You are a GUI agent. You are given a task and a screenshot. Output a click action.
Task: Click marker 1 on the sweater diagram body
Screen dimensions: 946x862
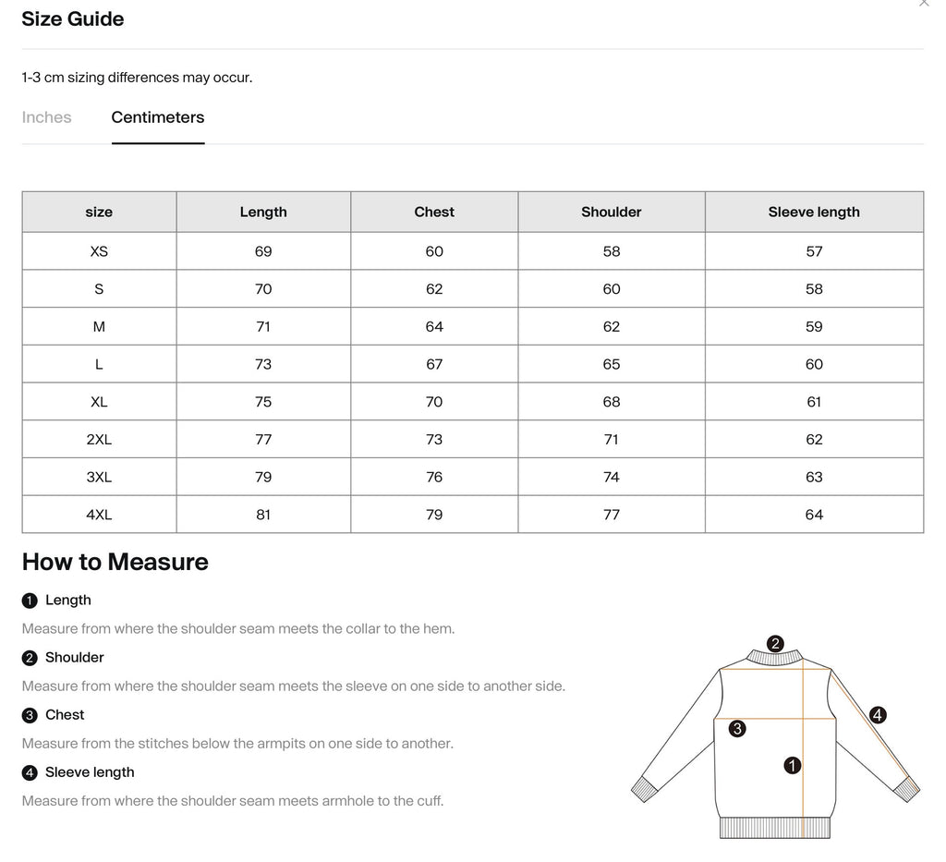(x=792, y=765)
